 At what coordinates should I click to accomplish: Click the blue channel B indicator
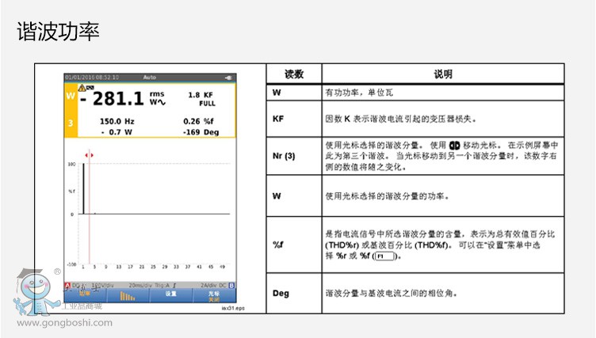click(x=232, y=284)
